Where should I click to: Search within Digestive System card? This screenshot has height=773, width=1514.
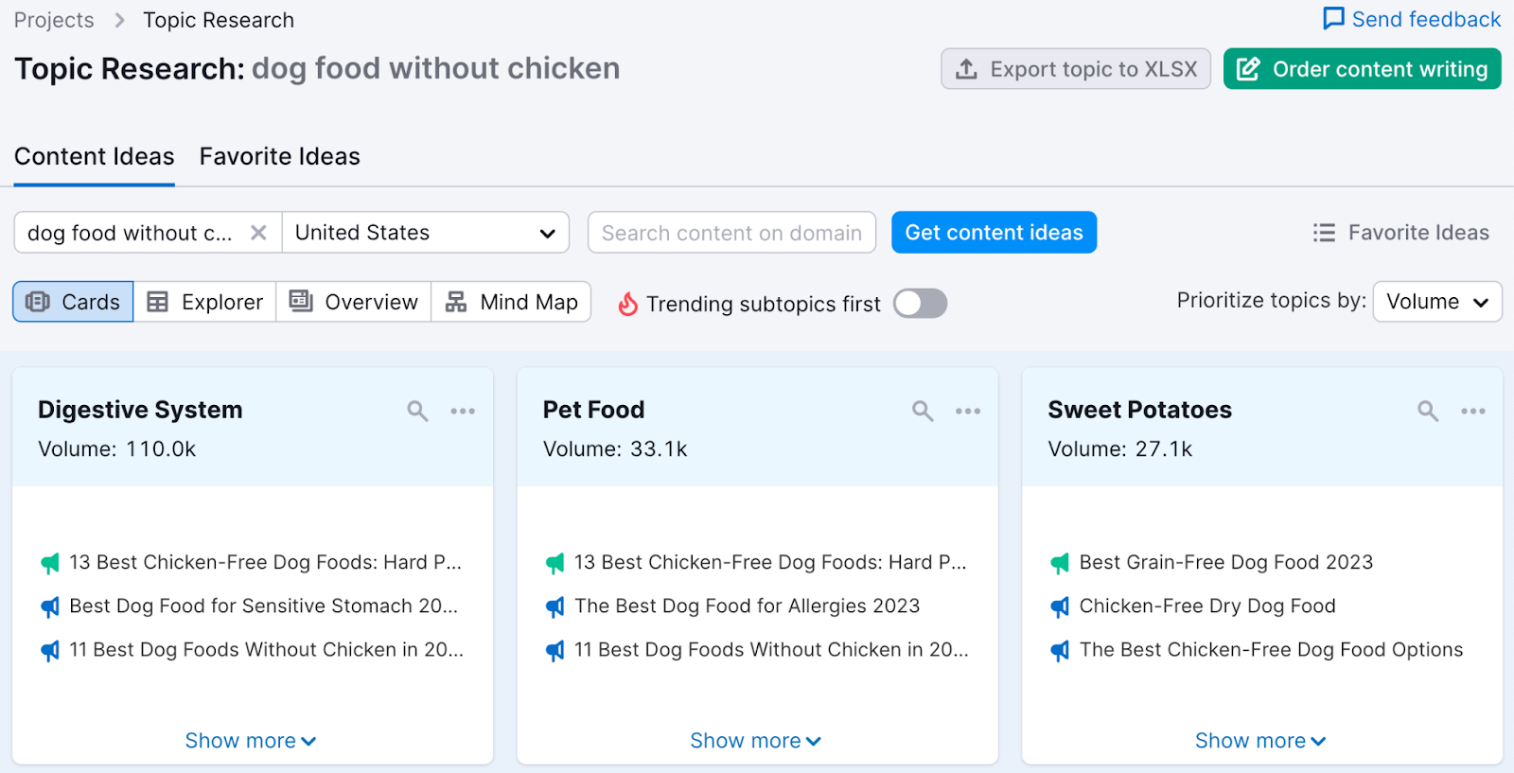tap(417, 411)
